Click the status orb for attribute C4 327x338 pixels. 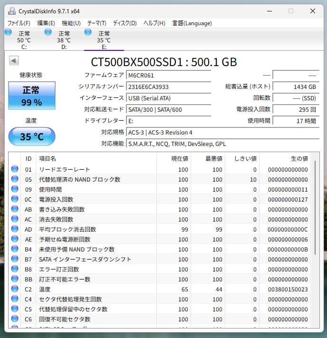tap(15, 299)
